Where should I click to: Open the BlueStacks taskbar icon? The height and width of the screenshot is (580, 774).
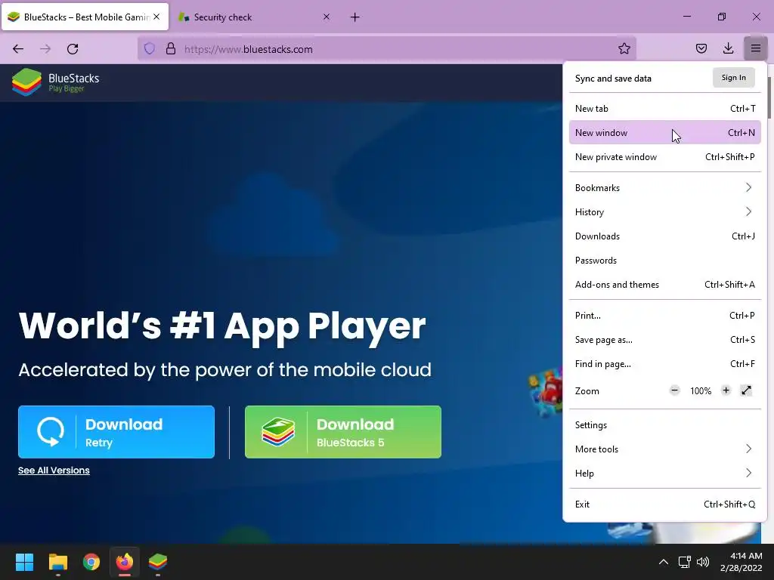[158, 562]
